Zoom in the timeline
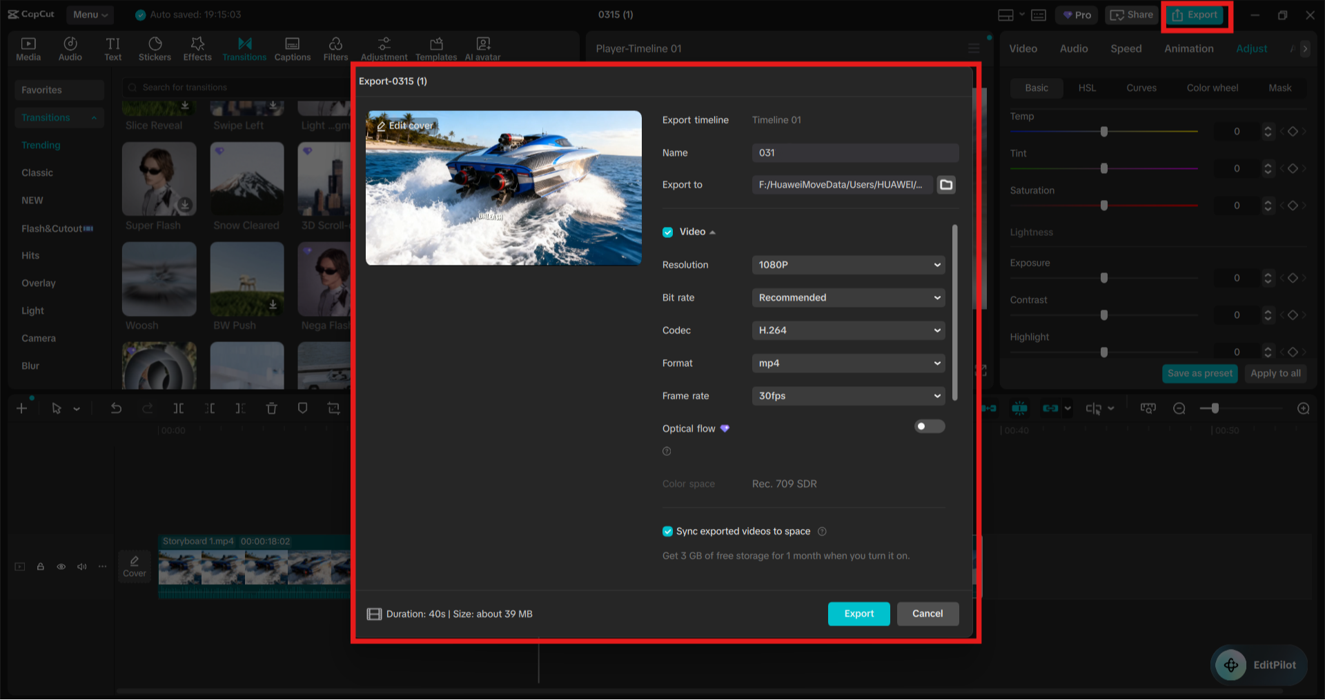Image resolution: width=1325 pixels, height=700 pixels. (1304, 409)
